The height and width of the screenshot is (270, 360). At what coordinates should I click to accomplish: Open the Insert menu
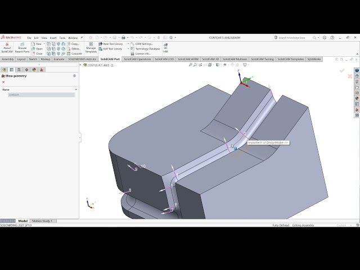click(53, 38)
